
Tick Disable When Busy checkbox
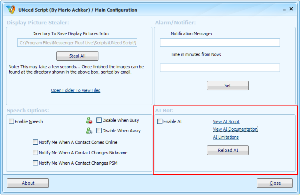(x=99, y=120)
